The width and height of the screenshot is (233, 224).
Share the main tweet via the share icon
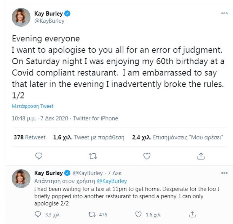coord(201,156)
